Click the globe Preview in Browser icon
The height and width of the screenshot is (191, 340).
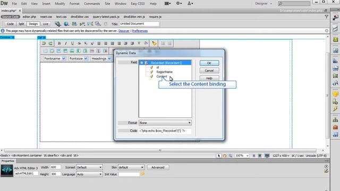(x=66, y=24)
